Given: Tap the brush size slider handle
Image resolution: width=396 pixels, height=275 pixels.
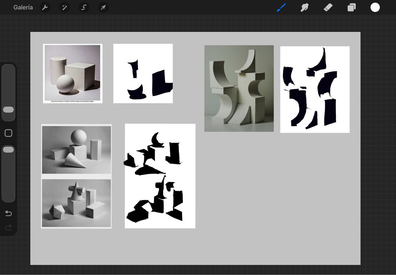Looking at the screenshot, I should [x=8, y=110].
